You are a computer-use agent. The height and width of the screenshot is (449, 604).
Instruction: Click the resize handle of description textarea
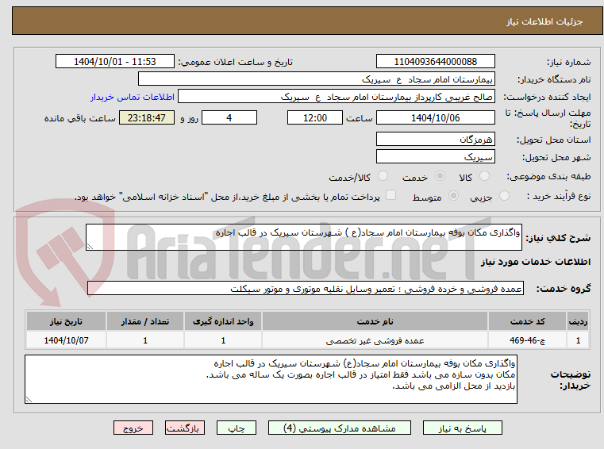click(x=90, y=247)
